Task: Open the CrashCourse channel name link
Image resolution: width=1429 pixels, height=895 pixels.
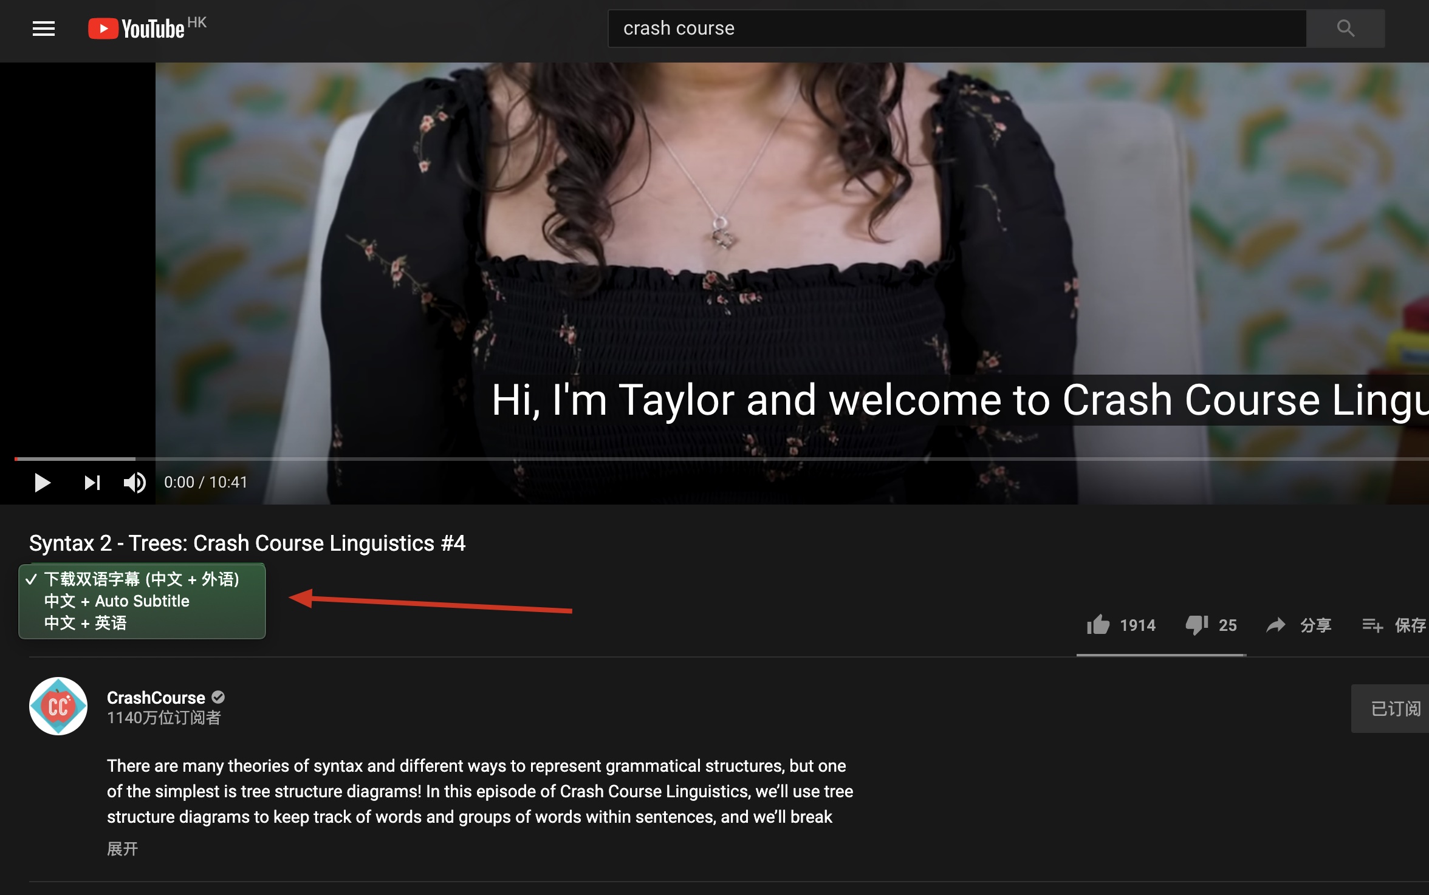Action: 156,698
